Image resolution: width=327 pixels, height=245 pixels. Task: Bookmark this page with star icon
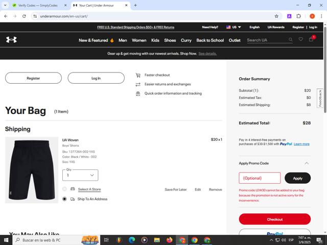click(x=276, y=16)
